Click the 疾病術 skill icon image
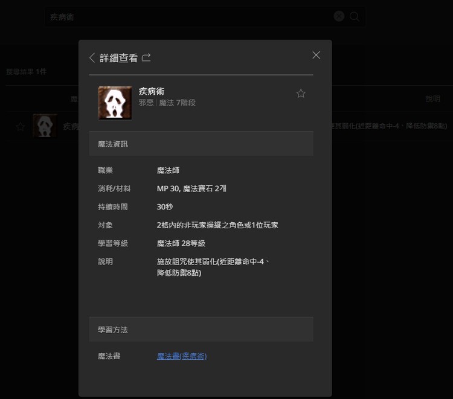This screenshot has width=453, height=399. [115, 103]
